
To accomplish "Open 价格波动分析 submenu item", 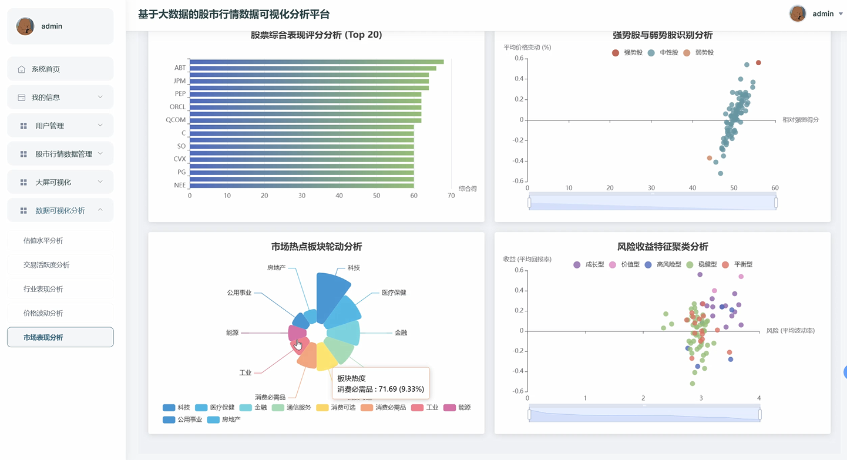I will [60, 313].
